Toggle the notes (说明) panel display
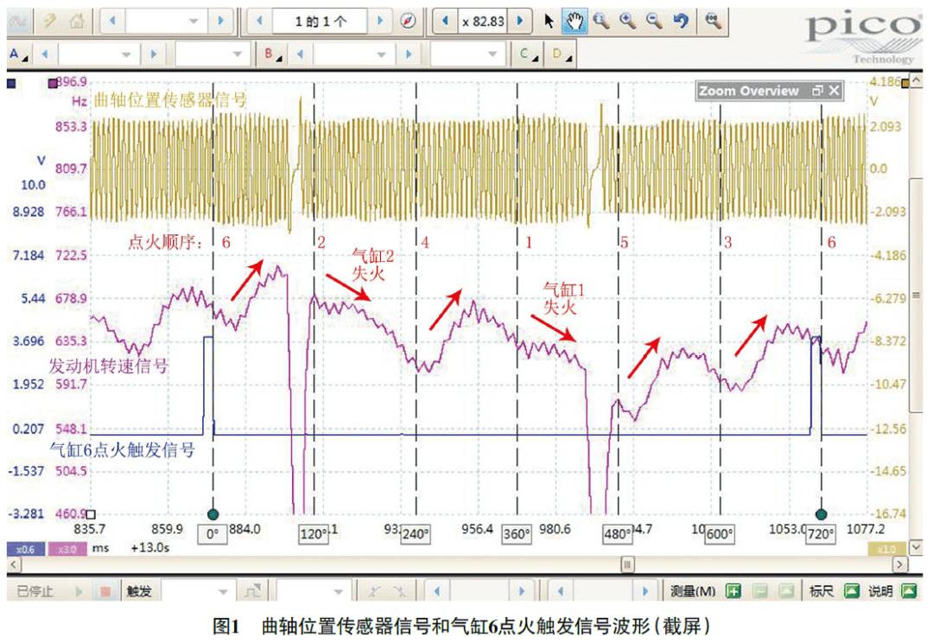The image size is (933, 643). [908, 592]
